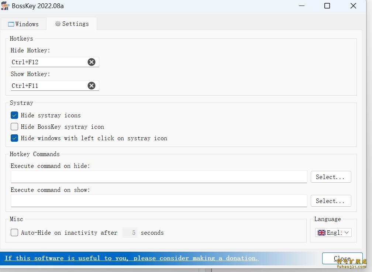Close the settings dialog with Close button
This screenshot has height=272, width=372.
[x=342, y=258]
